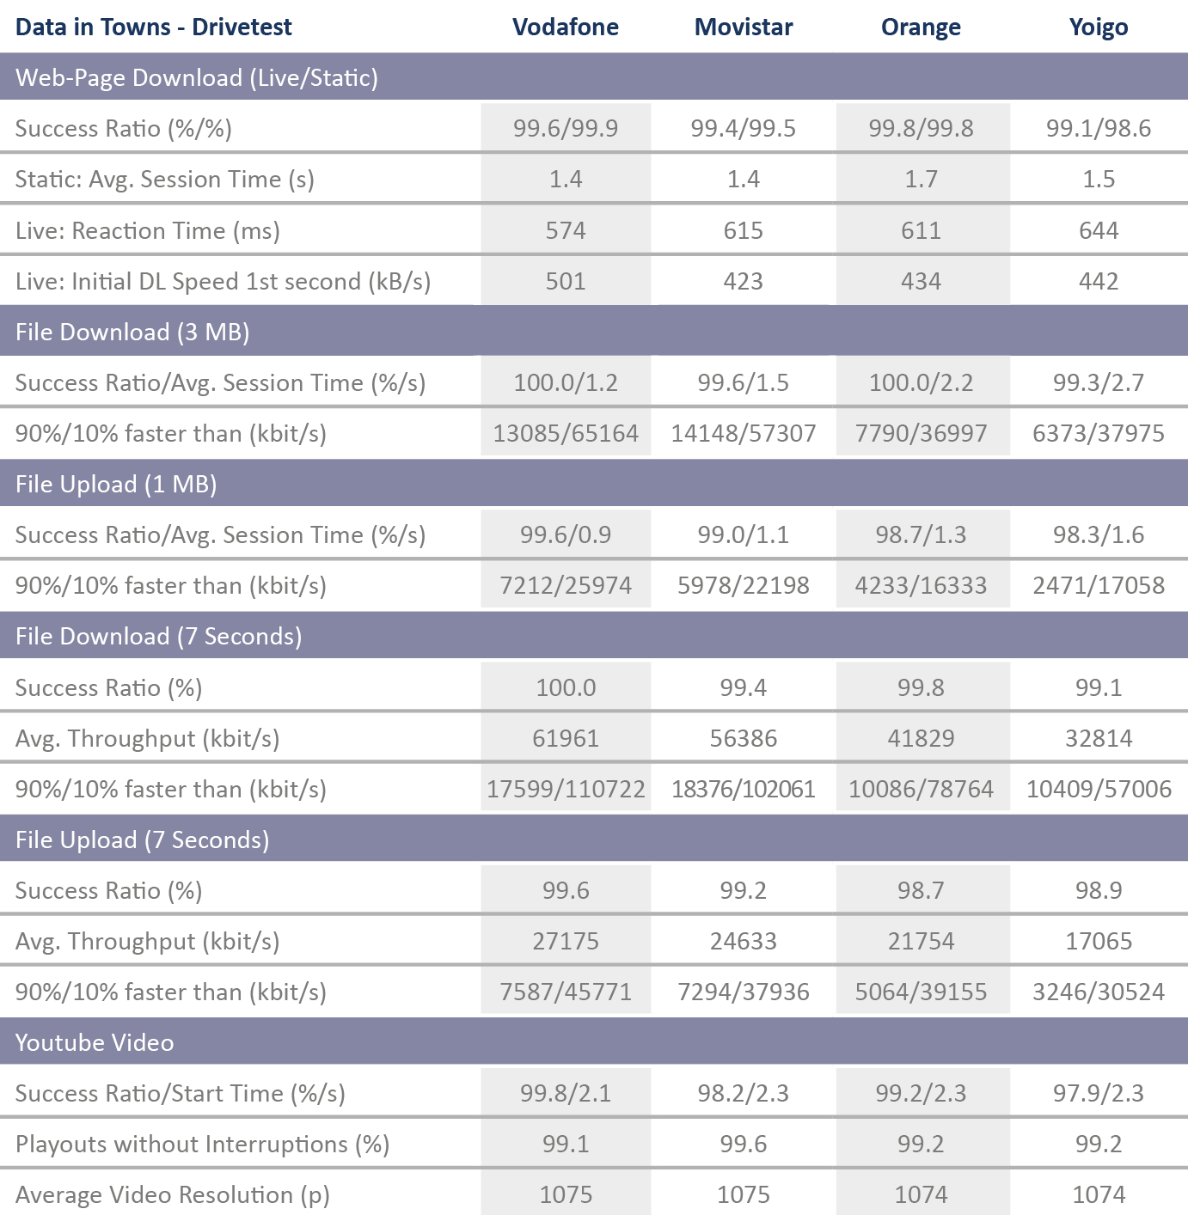Viewport: 1188px width, 1215px height.
Task: Select the Movistar column header
Action: (744, 27)
